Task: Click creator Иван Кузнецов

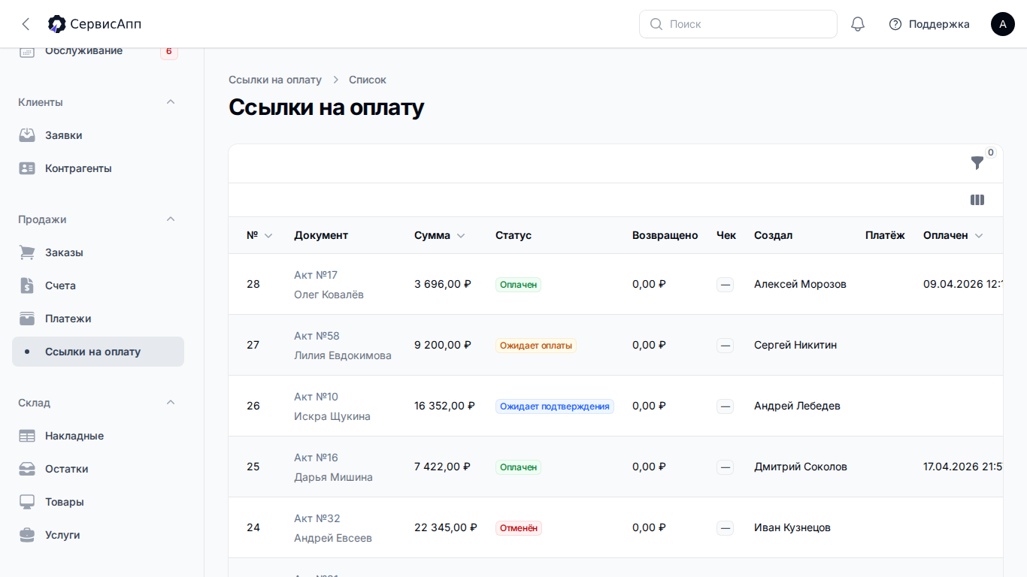Action: [x=792, y=527]
